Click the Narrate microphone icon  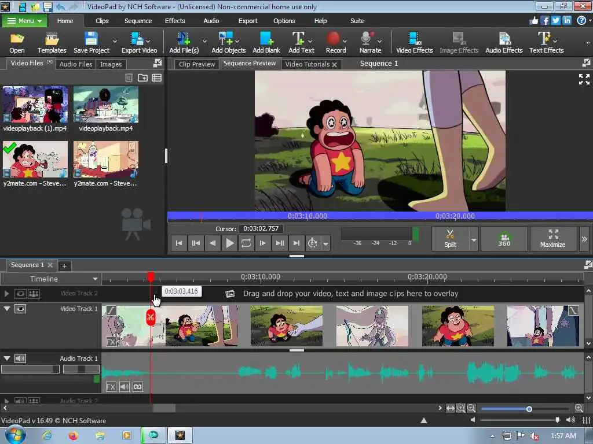(370, 43)
